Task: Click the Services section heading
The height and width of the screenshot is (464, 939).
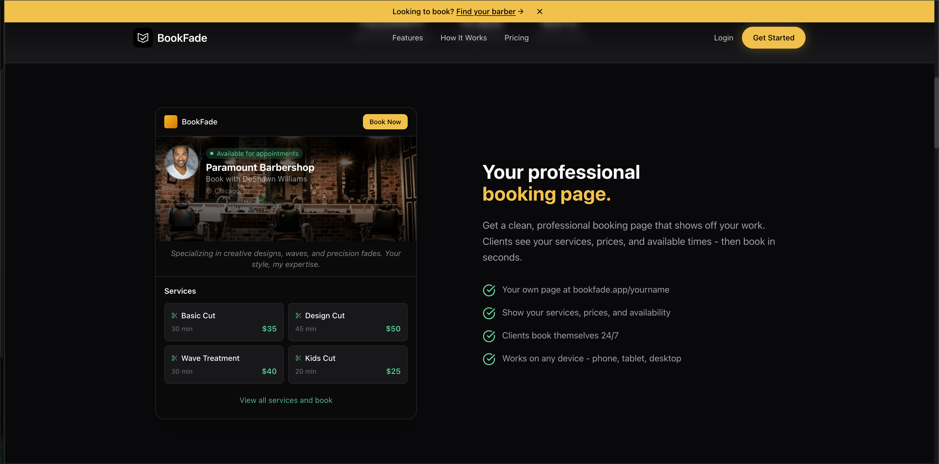Action: [180, 291]
